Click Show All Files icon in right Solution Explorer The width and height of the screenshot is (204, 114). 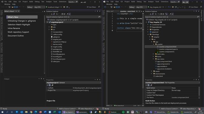[164, 14]
